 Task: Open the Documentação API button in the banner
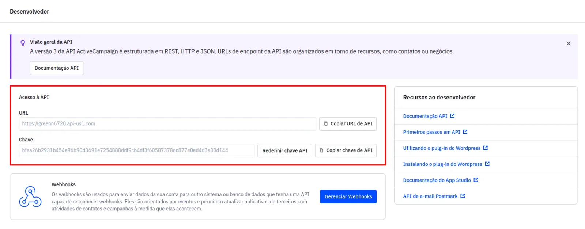[x=57, y=68]
